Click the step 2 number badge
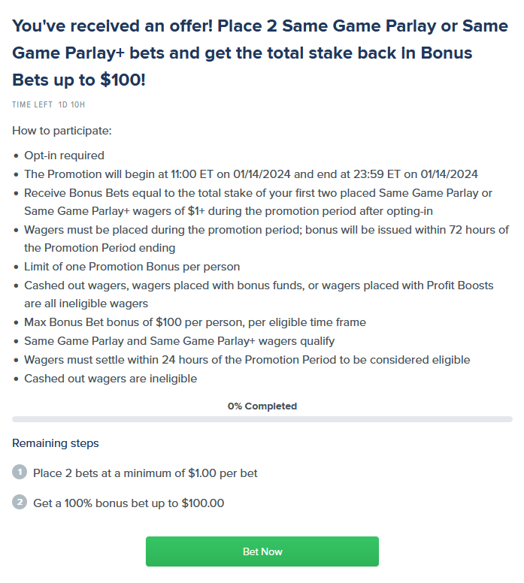Screen dimensions: 524x583 pyautogui.click(x=20, y=503)
